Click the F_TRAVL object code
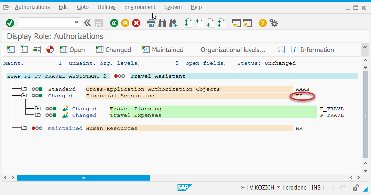 pyautogui.click(x=332, y=109)
